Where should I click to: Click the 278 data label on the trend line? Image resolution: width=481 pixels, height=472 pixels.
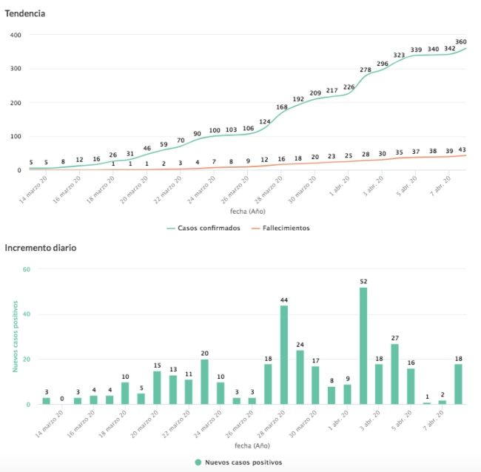click(366, 70)
